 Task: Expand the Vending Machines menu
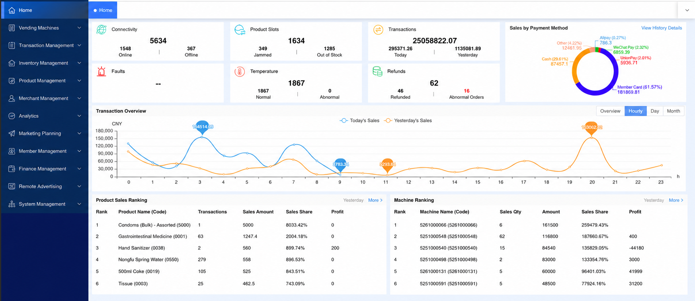pos(45,28)
